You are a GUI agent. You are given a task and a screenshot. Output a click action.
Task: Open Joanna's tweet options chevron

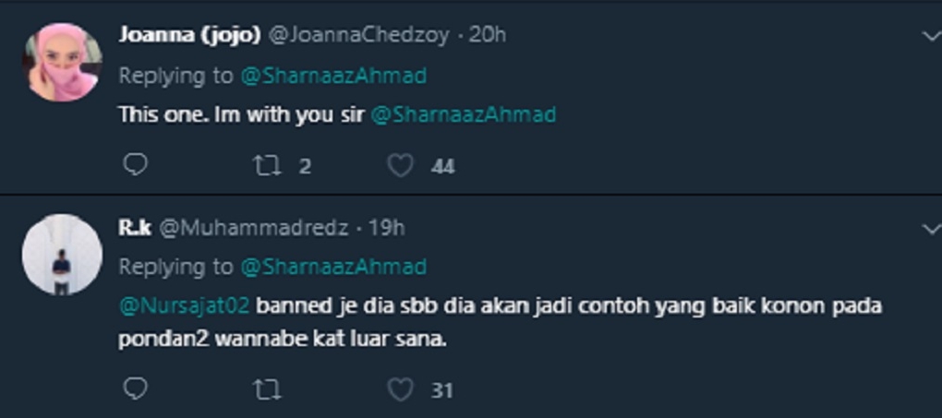931,36
